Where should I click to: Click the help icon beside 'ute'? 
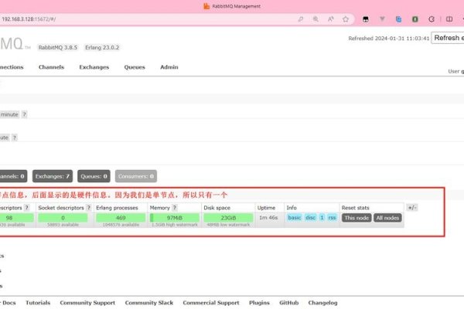point(14,138)
